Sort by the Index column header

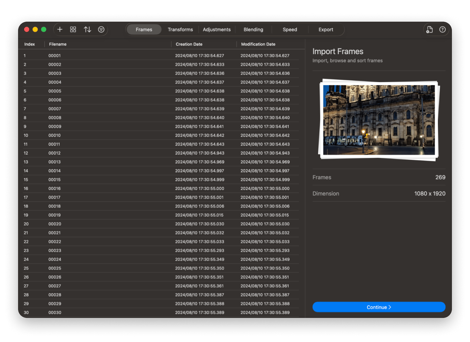[x=30, y=44]
